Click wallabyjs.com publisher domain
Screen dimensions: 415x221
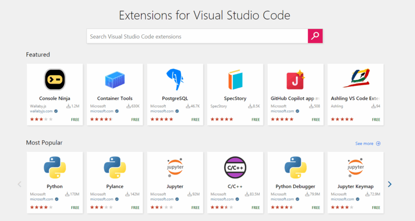pyautogui.click(x=41, y=111)
